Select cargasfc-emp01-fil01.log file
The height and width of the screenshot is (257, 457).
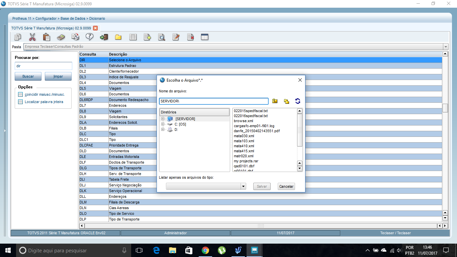point(254,126)
